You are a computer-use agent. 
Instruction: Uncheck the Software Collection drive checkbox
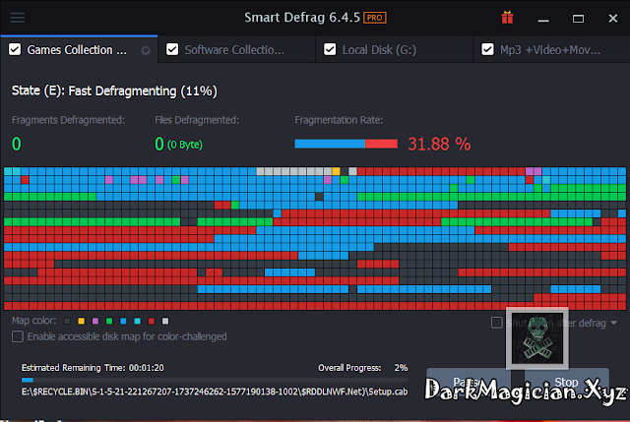click(172, 49)
